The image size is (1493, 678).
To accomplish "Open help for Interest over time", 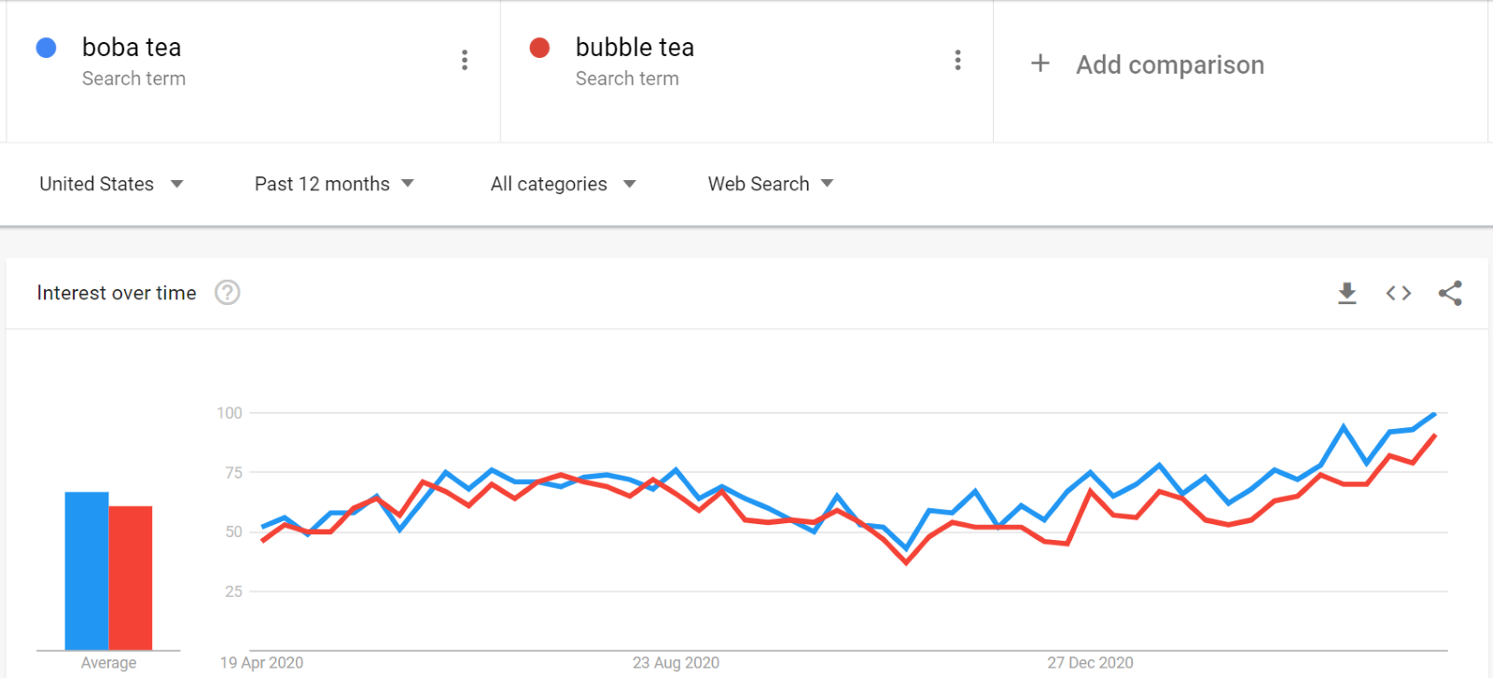I will click(228, 293).
